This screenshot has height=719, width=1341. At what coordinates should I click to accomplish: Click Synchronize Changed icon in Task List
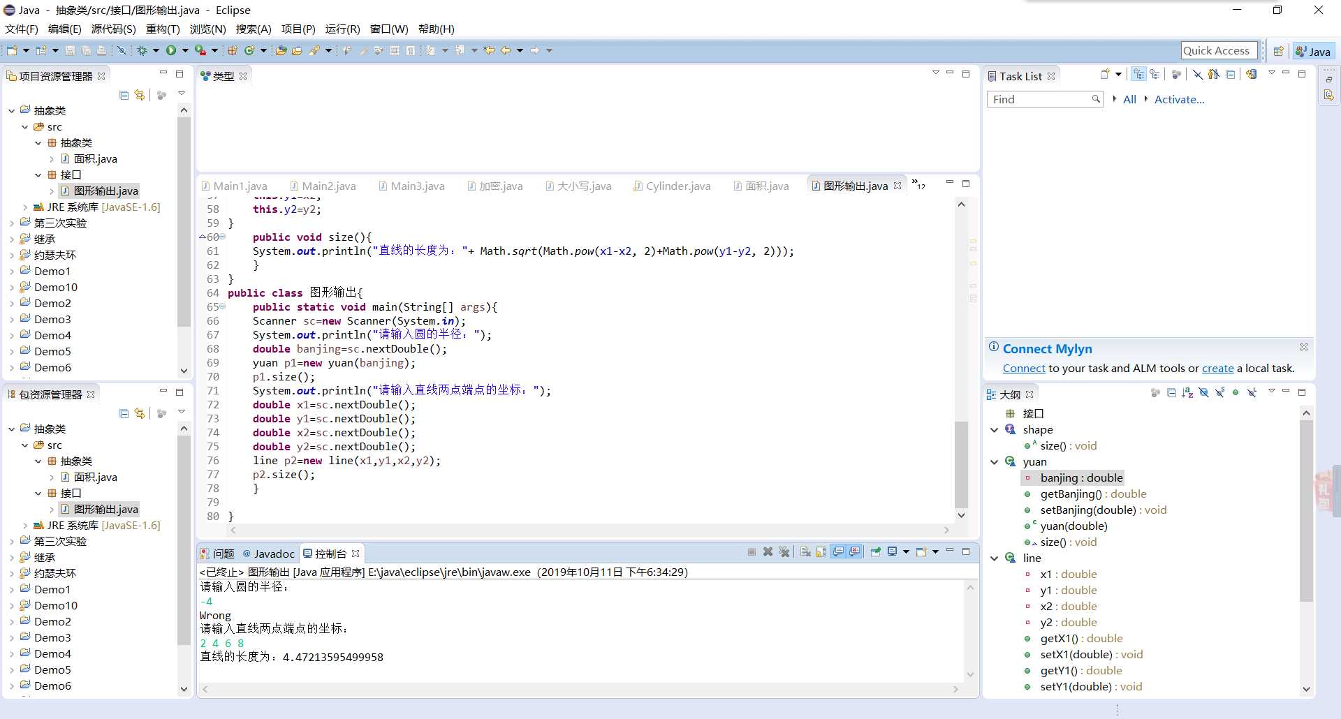pyautogui.click(x=1251, y=74)
